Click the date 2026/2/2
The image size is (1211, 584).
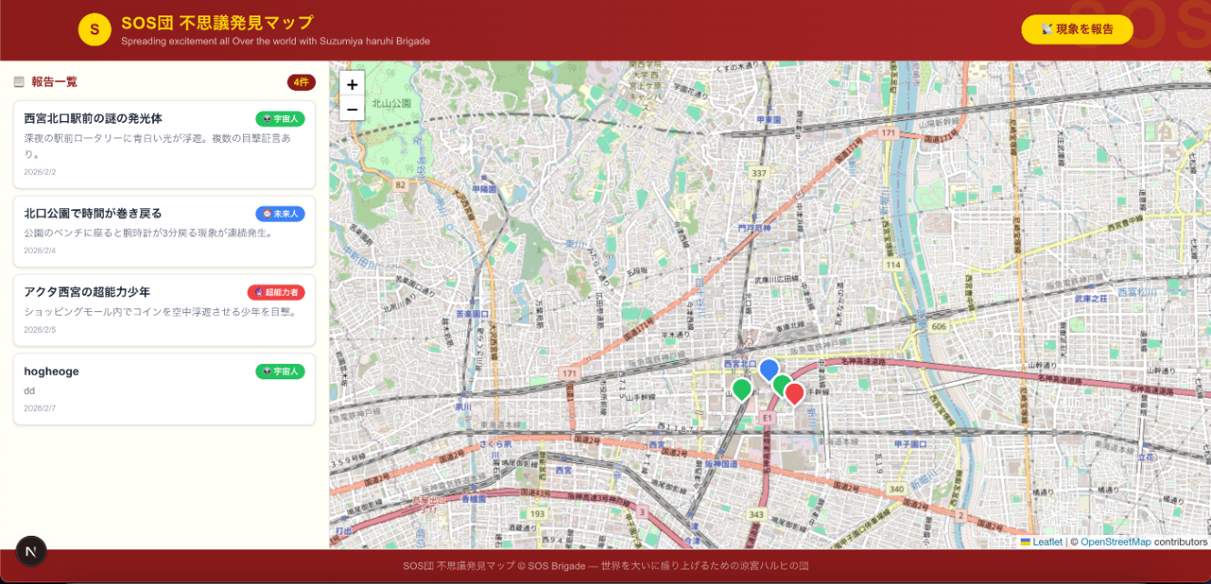40,172
